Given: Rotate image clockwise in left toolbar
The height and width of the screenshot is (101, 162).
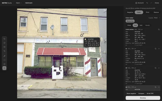Looking at the screenshot, I should 5,43.
